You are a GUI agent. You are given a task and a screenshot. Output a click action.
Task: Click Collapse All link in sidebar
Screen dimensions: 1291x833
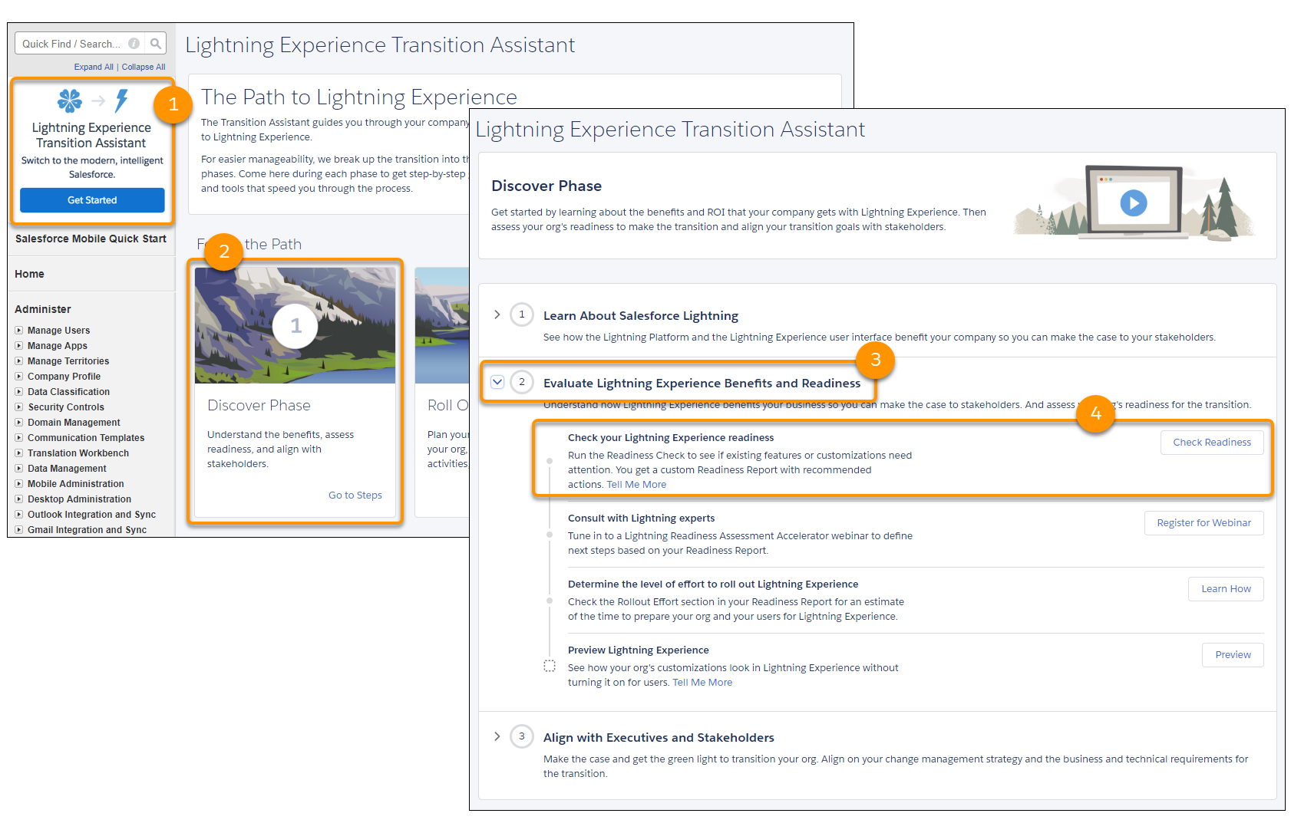[x=144, y=67]
